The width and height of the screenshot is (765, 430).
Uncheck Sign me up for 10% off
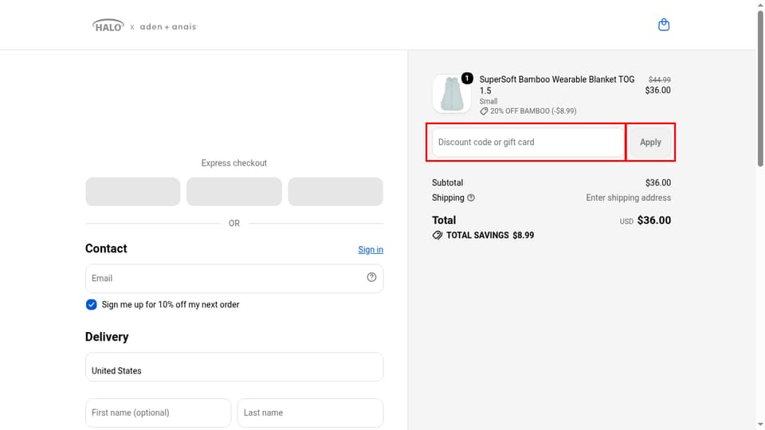click(91, 305)
